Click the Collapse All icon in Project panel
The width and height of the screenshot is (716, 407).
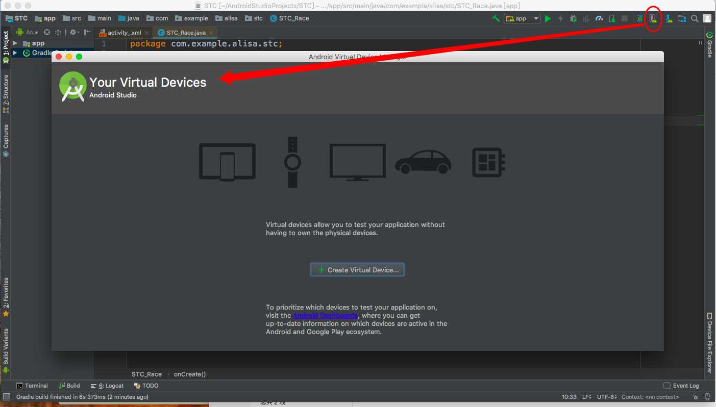tap(58, 32)
